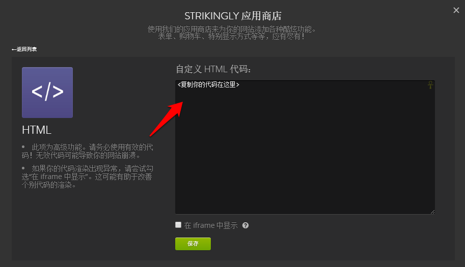Enable the 在 iframe 中显示 checkbox

coord(178,225)
